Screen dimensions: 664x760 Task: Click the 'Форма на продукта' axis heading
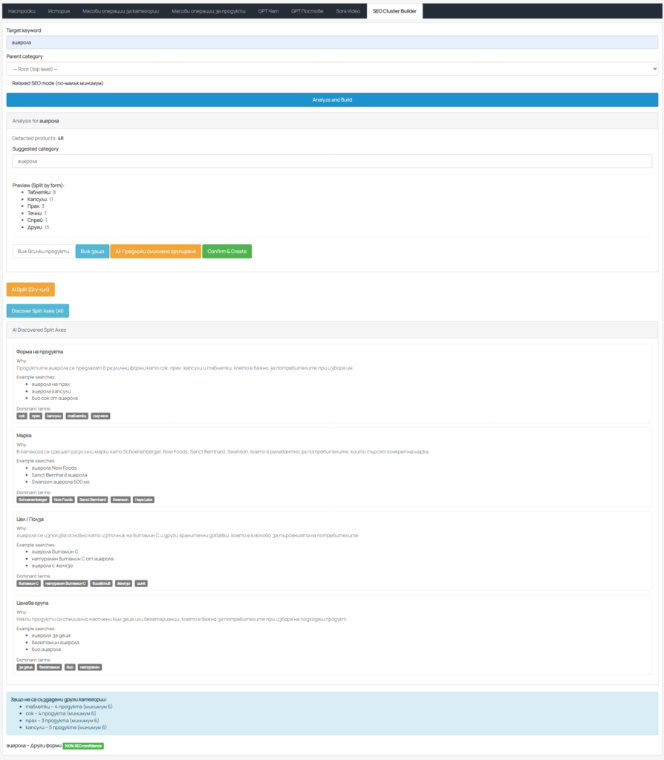(40, 352)
